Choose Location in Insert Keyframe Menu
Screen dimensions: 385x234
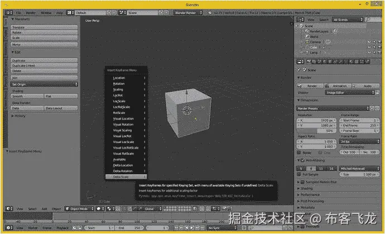(x=126, y=78)
